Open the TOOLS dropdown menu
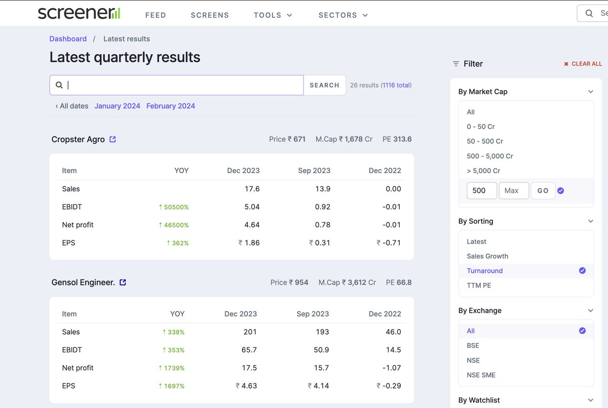 click(273, 15)
